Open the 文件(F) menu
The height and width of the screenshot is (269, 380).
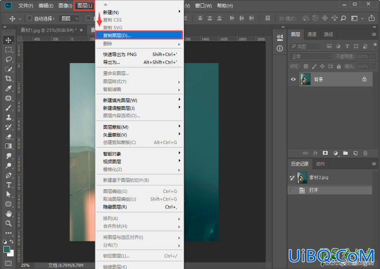[x=26, y=6]
